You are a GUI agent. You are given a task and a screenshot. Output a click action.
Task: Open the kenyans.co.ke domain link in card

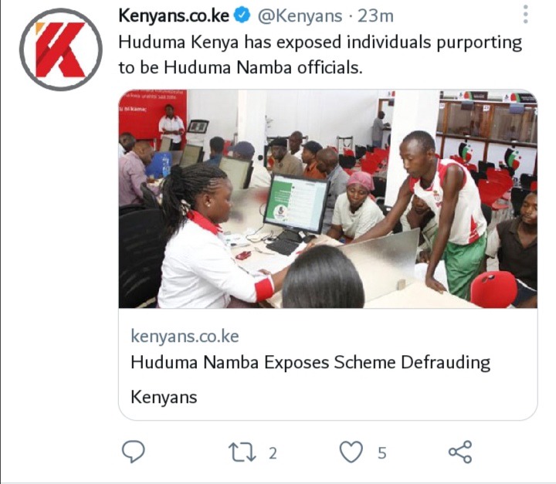185,336
